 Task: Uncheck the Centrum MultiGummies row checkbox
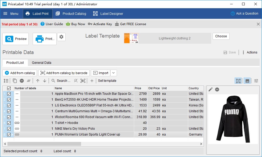tap(9, 111)
